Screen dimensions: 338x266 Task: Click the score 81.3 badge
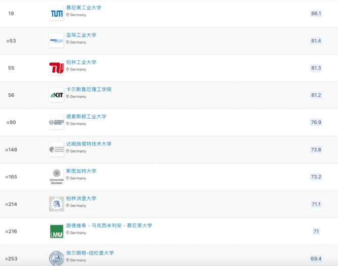point(316,68)
